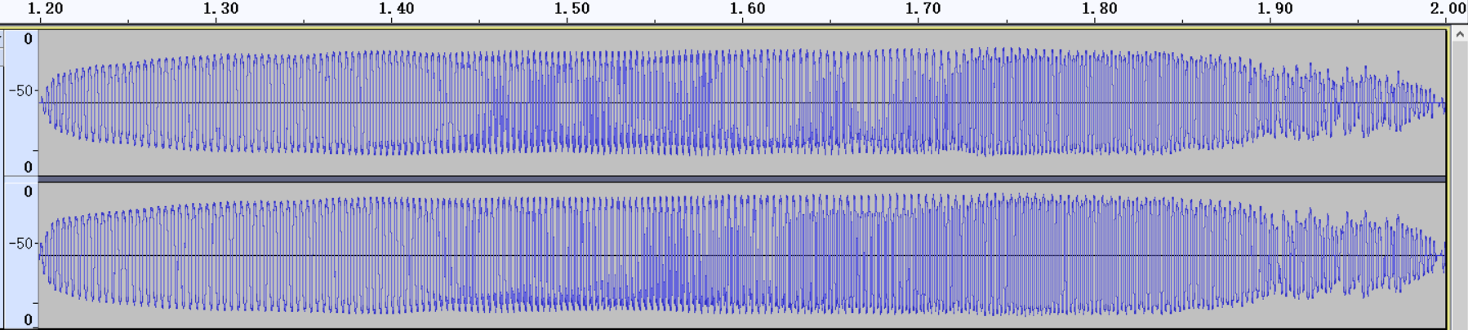Click the 1.90 mark on the timeline ruler

pos(1274,8)
